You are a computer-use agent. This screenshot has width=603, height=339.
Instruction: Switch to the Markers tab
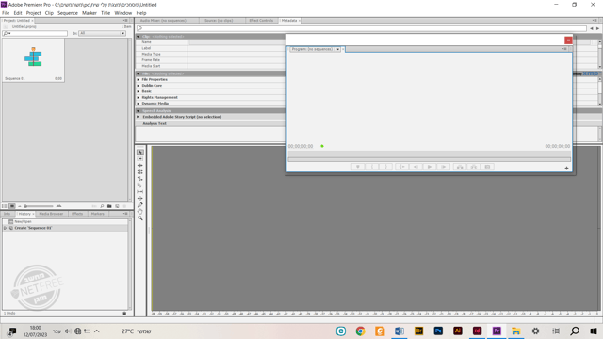98,214
